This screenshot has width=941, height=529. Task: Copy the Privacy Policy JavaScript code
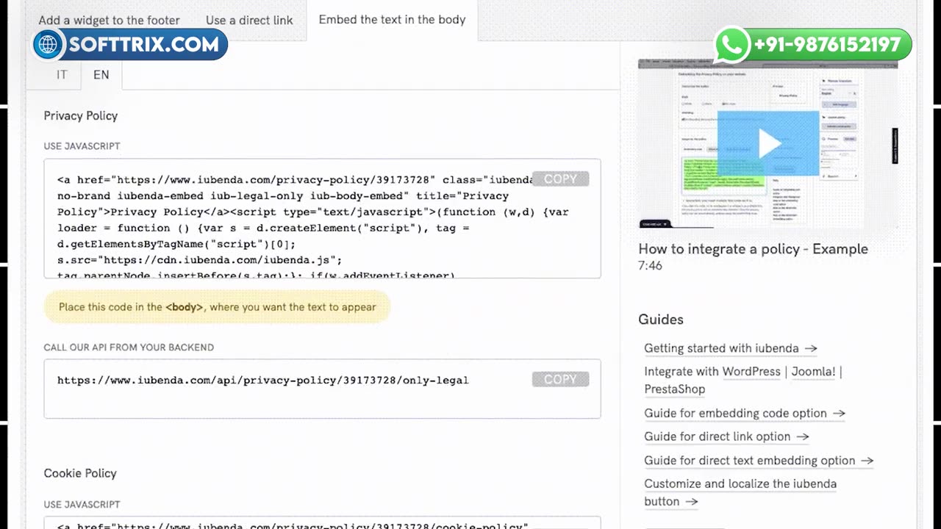click(x=560, y=179)
